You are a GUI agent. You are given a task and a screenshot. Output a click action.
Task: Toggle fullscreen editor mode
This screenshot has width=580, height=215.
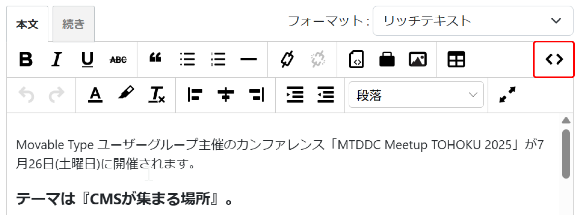[507, 95]
